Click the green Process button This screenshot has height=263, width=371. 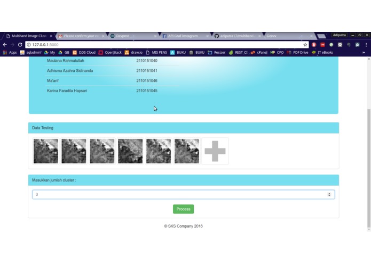[x=184, y=209]
